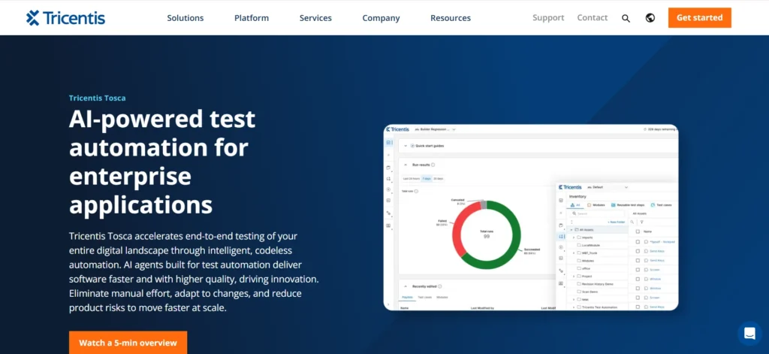Open site search via the magnifier icon

click(626, 18)
